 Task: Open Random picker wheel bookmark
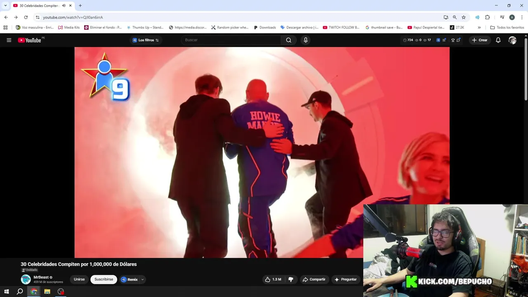point(230,28)
